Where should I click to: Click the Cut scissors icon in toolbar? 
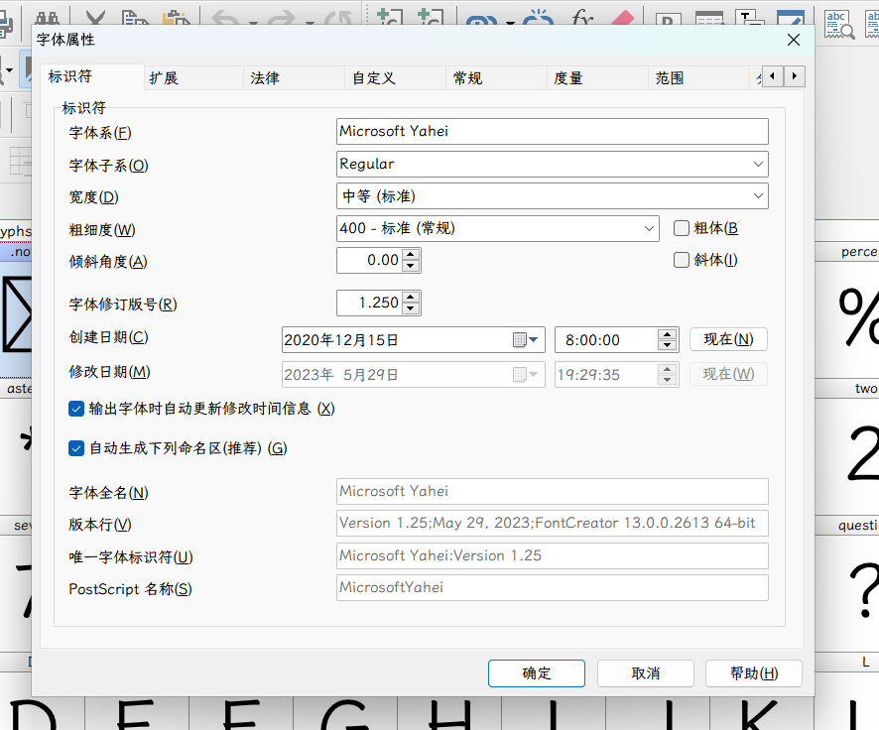point(95,18)
